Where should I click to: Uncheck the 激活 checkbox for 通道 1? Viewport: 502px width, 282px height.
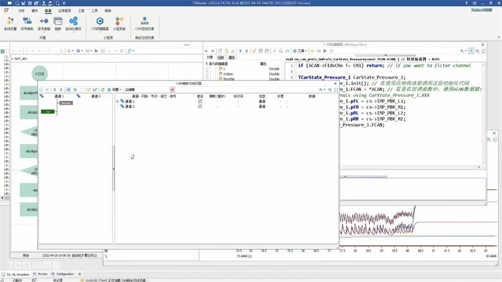[200, 101]
